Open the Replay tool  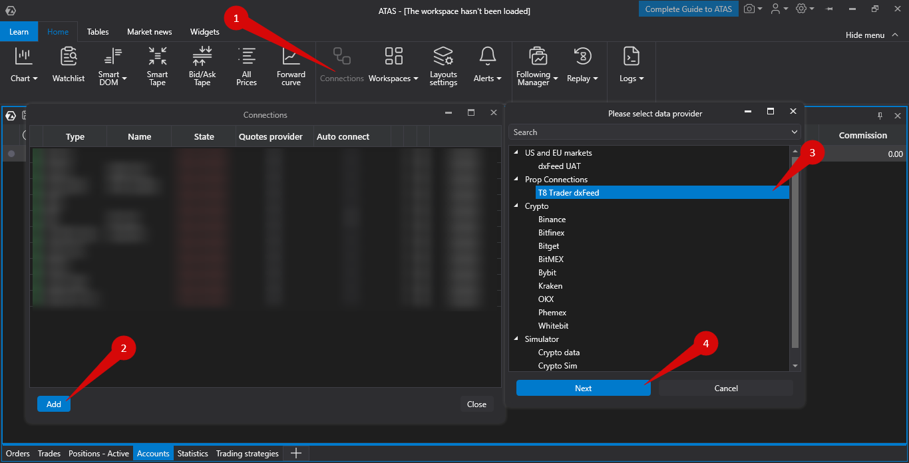pos(582,65)
